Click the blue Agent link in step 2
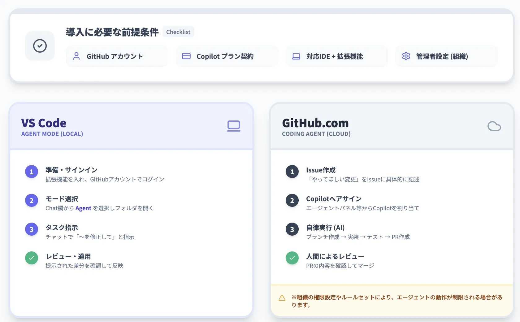The width and height of the screenshot is (520, 322). (83, 208)
